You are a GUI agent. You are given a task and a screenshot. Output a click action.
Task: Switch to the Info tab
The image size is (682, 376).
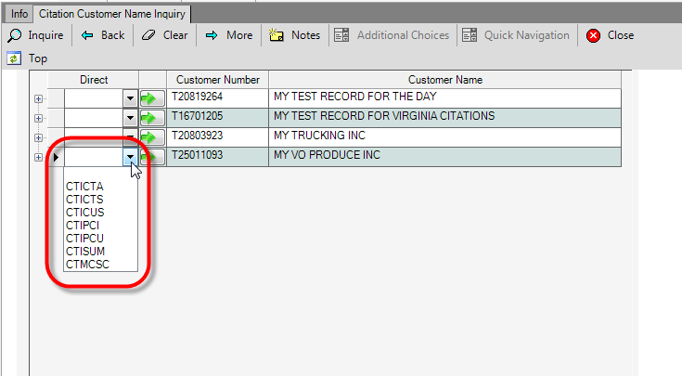pyautogui.click(x=19, y=14)
